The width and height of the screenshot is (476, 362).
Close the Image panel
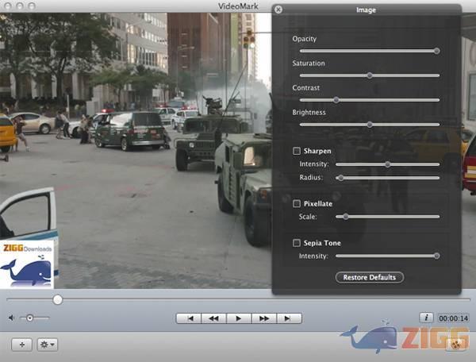tap(278, 10)
